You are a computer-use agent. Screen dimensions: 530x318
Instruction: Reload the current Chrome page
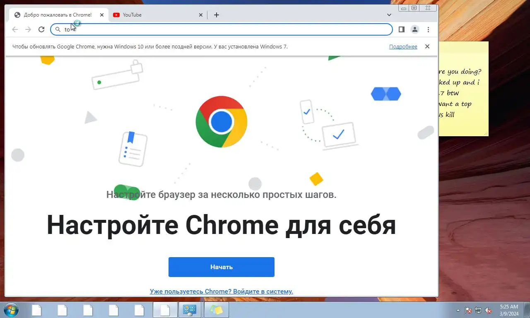(x=41, y=29)
